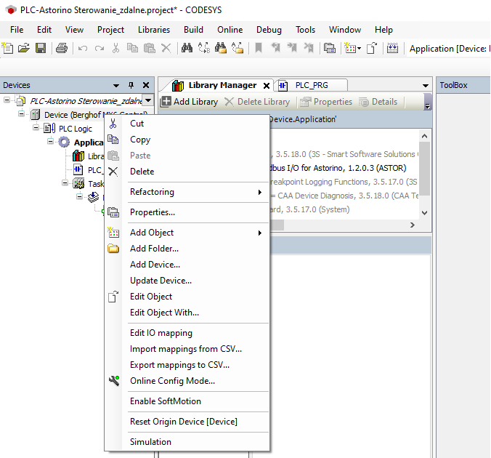Click the Clear Bookmarks icon
Screen dimensions: 491x458
(309, 48)
